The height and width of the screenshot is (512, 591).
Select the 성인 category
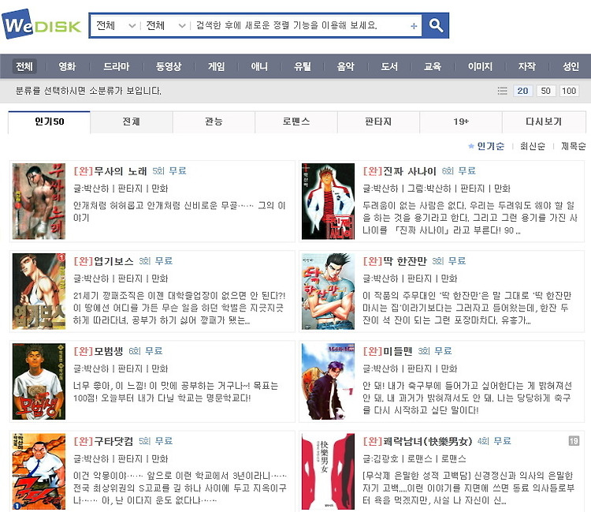[x=571, y=66]
